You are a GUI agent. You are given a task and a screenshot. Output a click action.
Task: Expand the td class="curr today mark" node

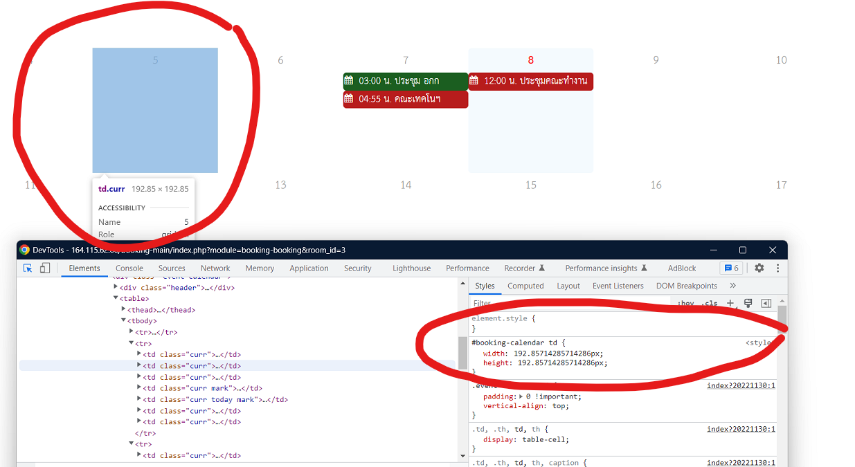[139, 399]
